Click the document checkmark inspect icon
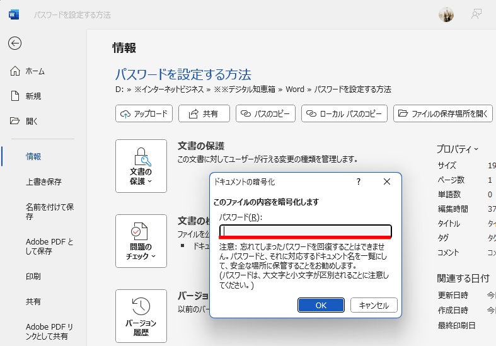The image size is (496, 346). coord(139,231)
